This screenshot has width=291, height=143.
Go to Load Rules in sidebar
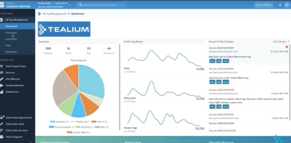click(11, 39)
